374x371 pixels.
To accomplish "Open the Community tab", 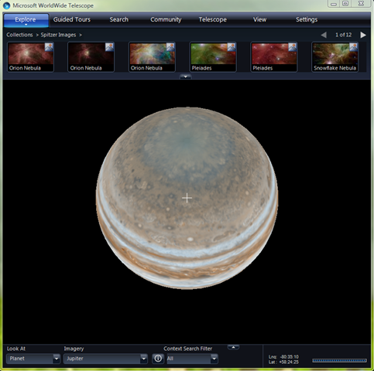I will tap(166, 19).
